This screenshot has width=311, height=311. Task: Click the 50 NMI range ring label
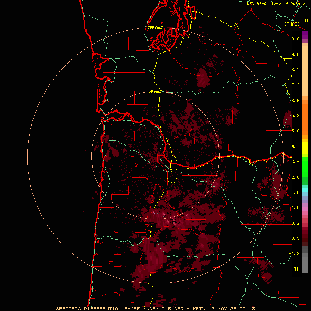[x=155, y=91]
